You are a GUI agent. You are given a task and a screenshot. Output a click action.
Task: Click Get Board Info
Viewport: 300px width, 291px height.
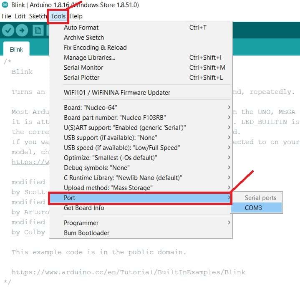(x=141, y=208)
